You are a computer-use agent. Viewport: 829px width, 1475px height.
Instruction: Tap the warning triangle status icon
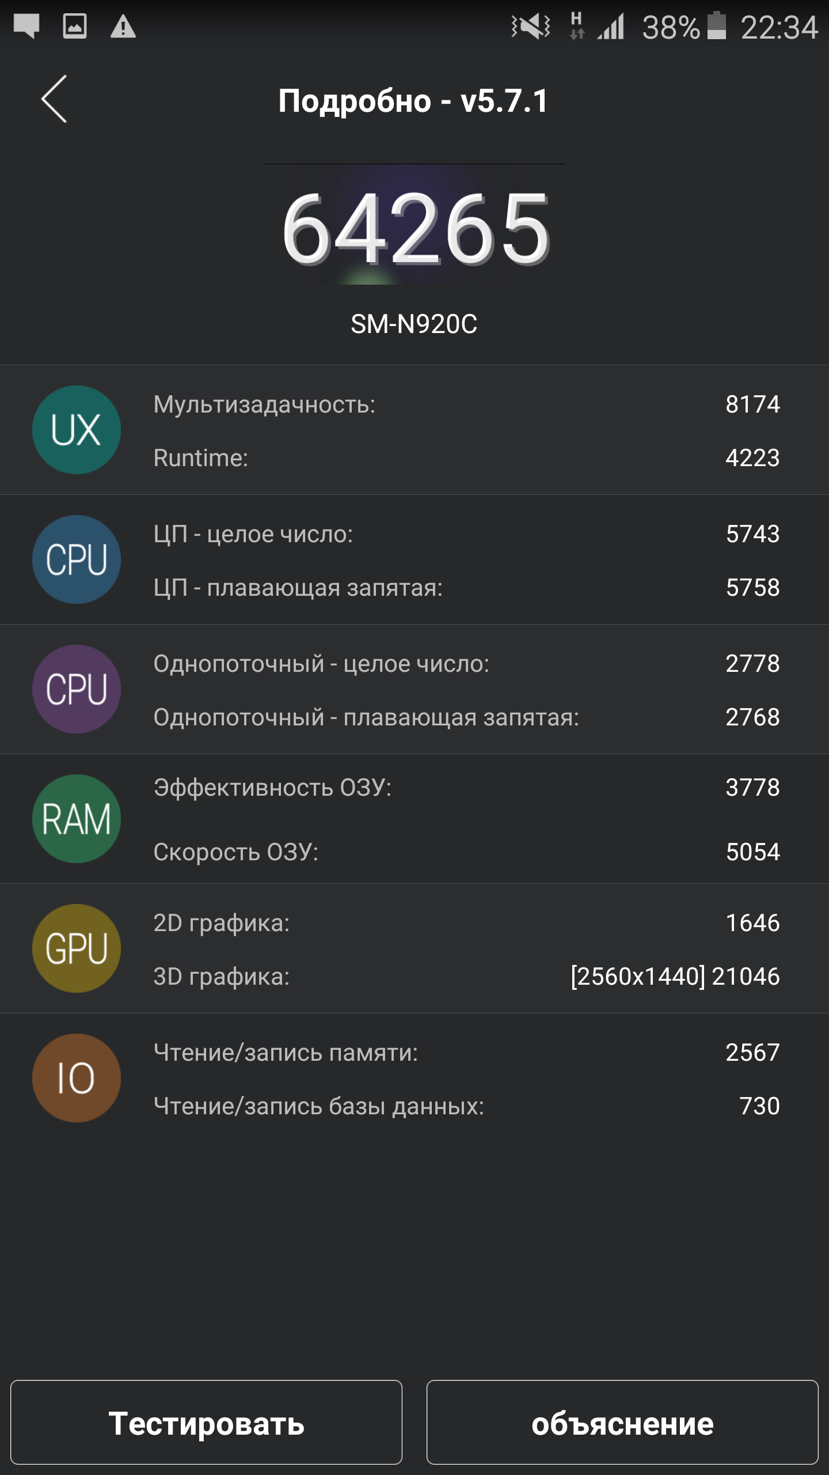pyautogui.click(x=123, y=27)
